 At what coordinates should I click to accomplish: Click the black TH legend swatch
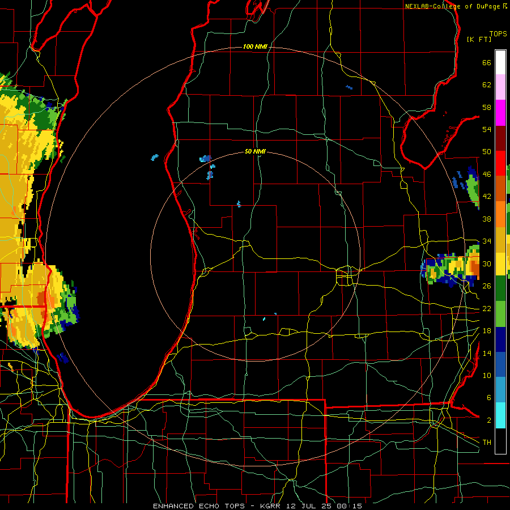tap(500, 441)
